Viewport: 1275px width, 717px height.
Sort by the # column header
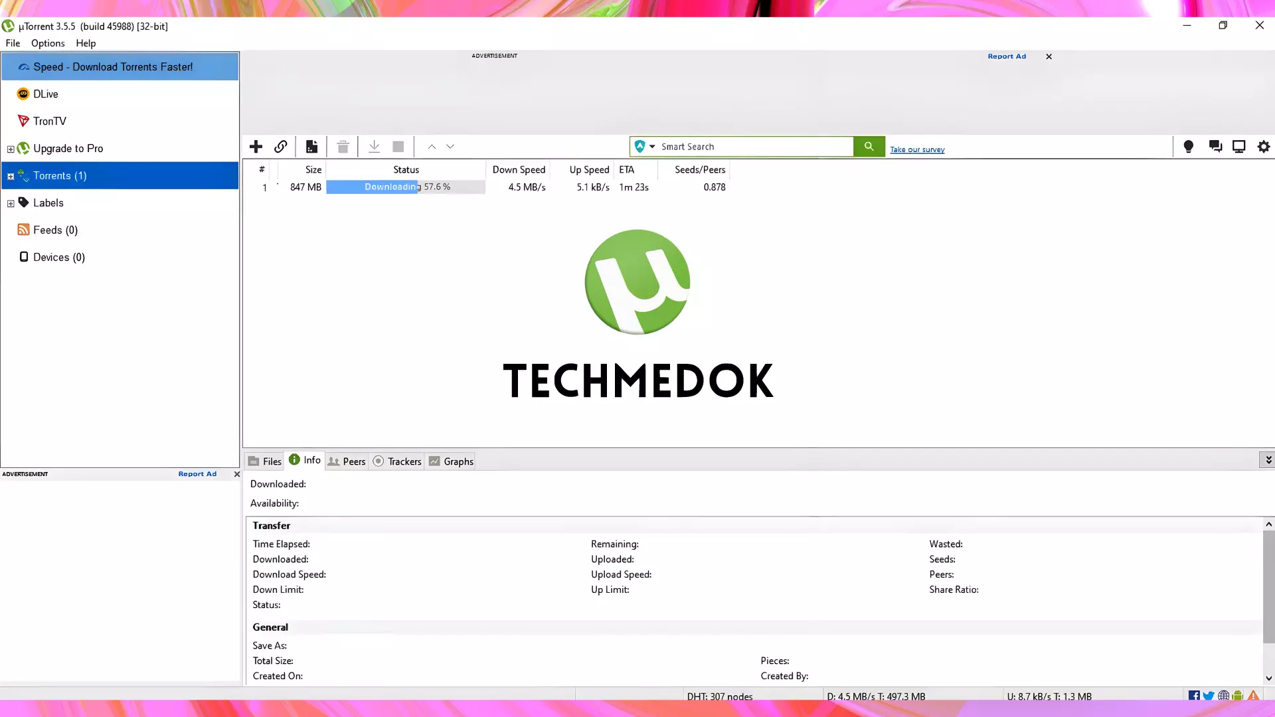[262, 170]
